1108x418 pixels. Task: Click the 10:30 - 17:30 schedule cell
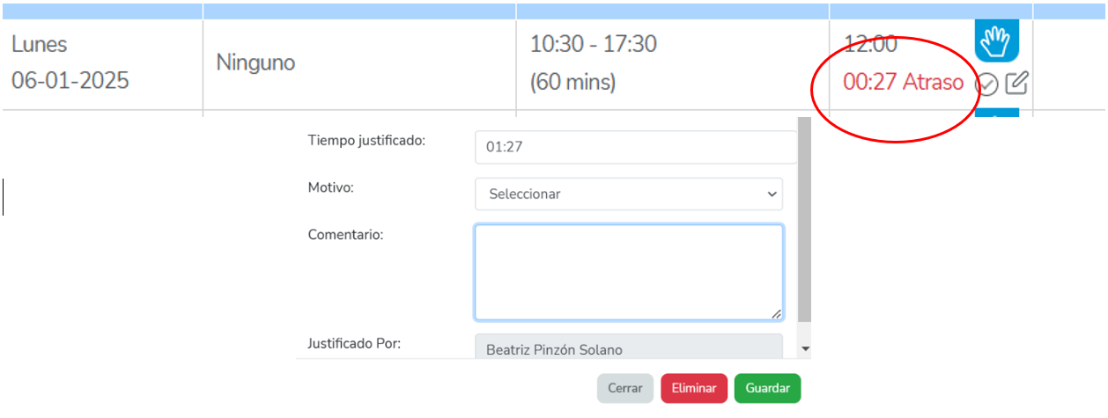point(593,44)
